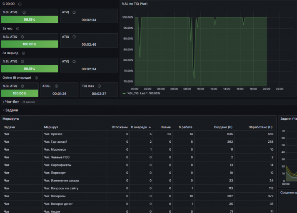Click info icon beside Online (В очереди) heading
This screenshot has width=297, height=213.
pos(36,78)
